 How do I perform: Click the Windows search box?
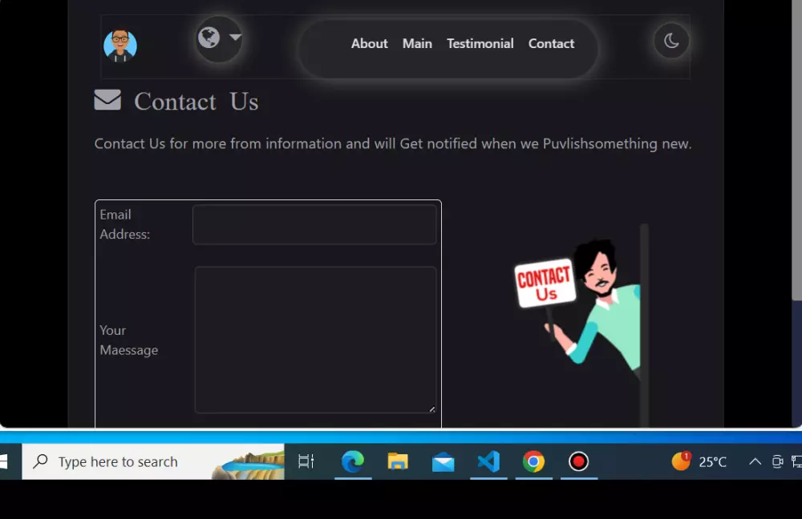click(153, 462)
